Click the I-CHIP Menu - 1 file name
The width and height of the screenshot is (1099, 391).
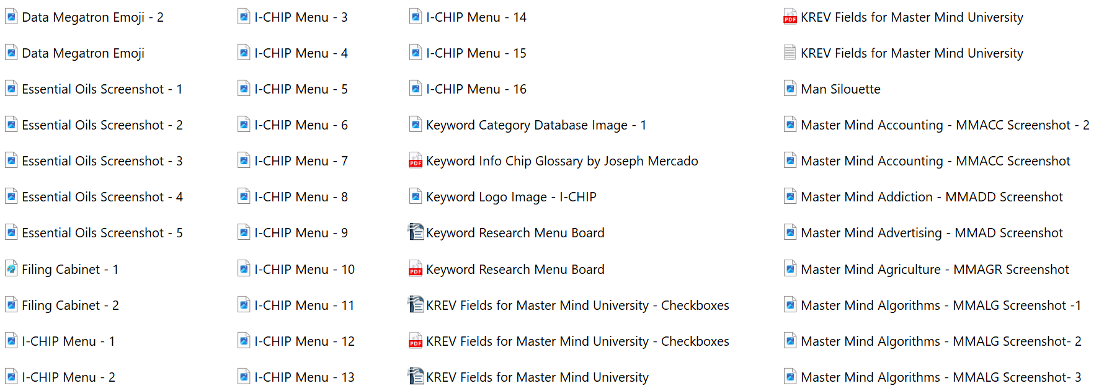pos(68,341)
